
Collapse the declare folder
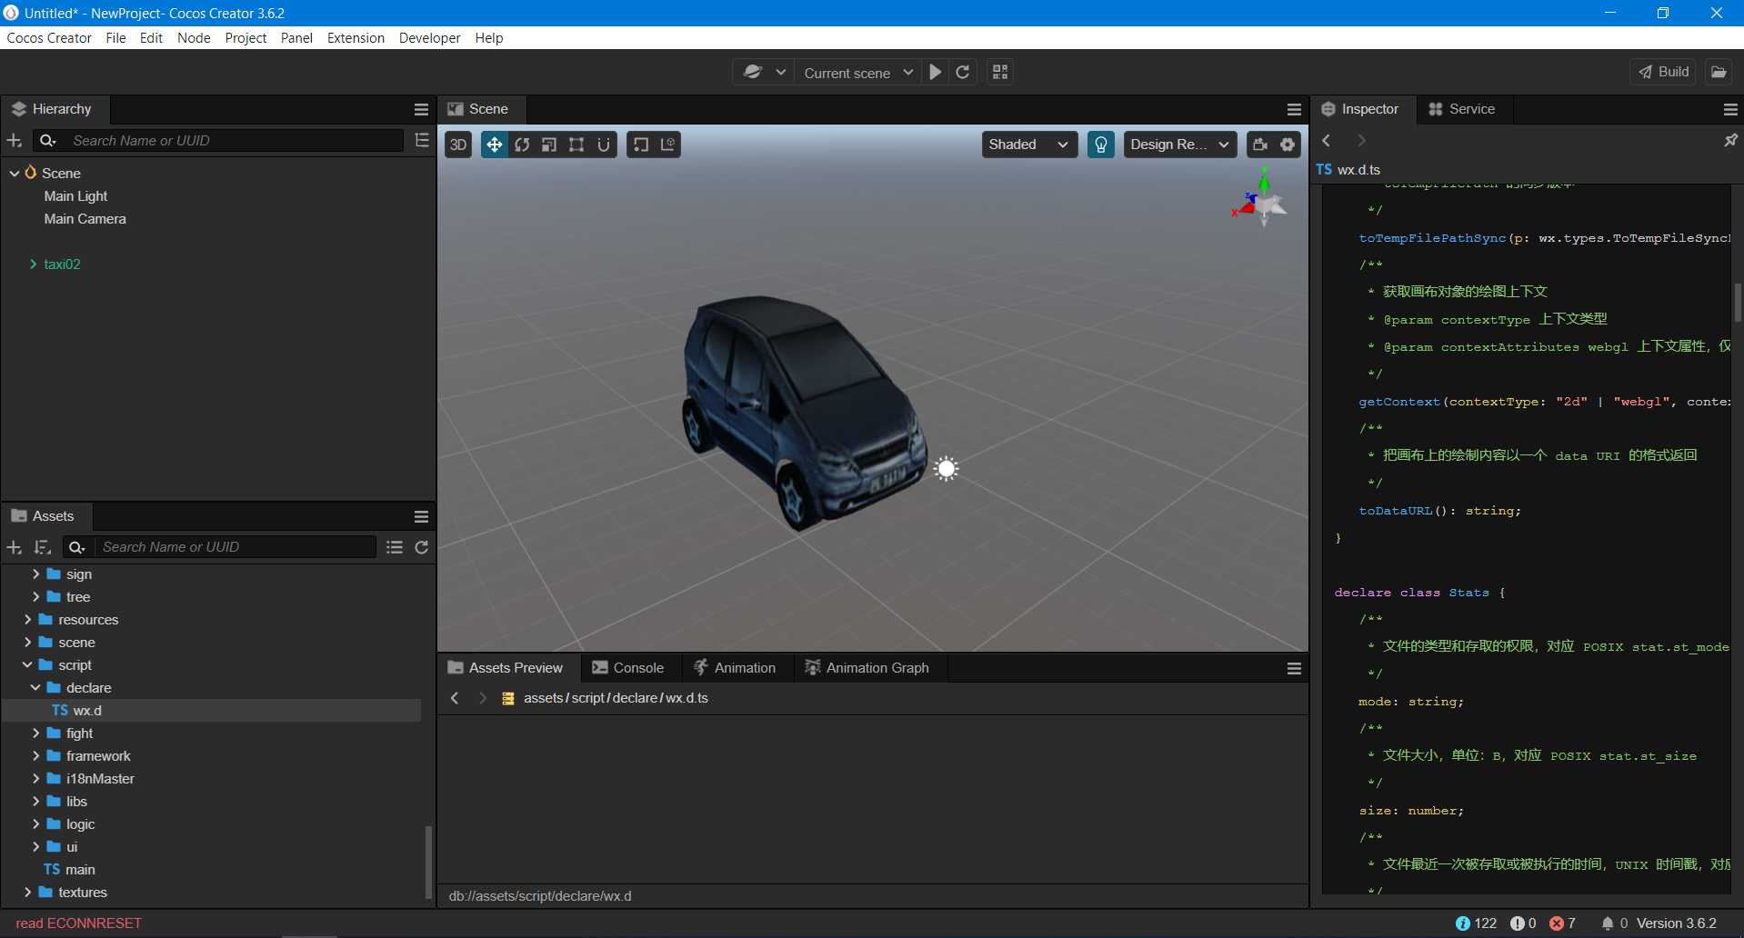click(35, 688)
